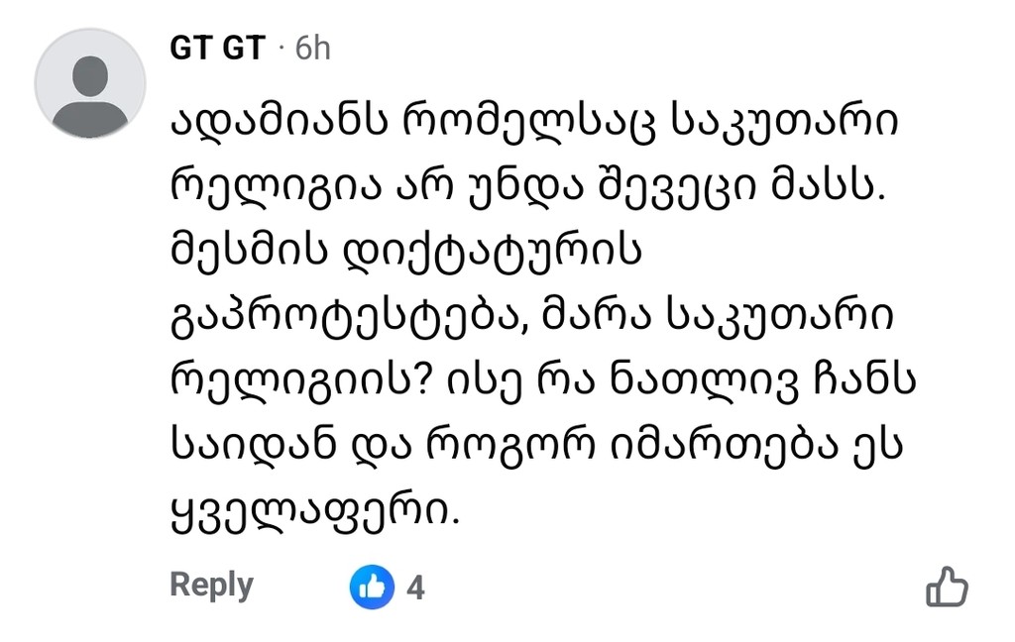View the 4 reactions count
1015x642 pixels.
tap(416, 588)
